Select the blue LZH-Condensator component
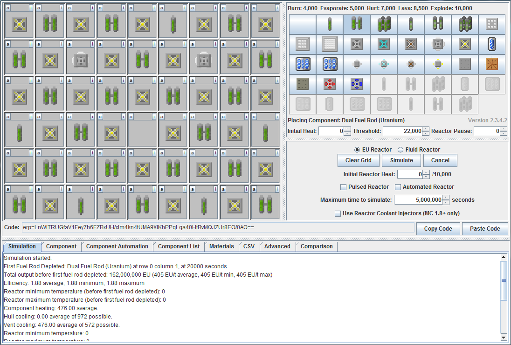 (357, 84)
